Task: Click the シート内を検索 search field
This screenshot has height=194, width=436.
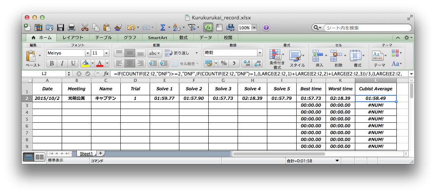Action: (x=366, y=28)
